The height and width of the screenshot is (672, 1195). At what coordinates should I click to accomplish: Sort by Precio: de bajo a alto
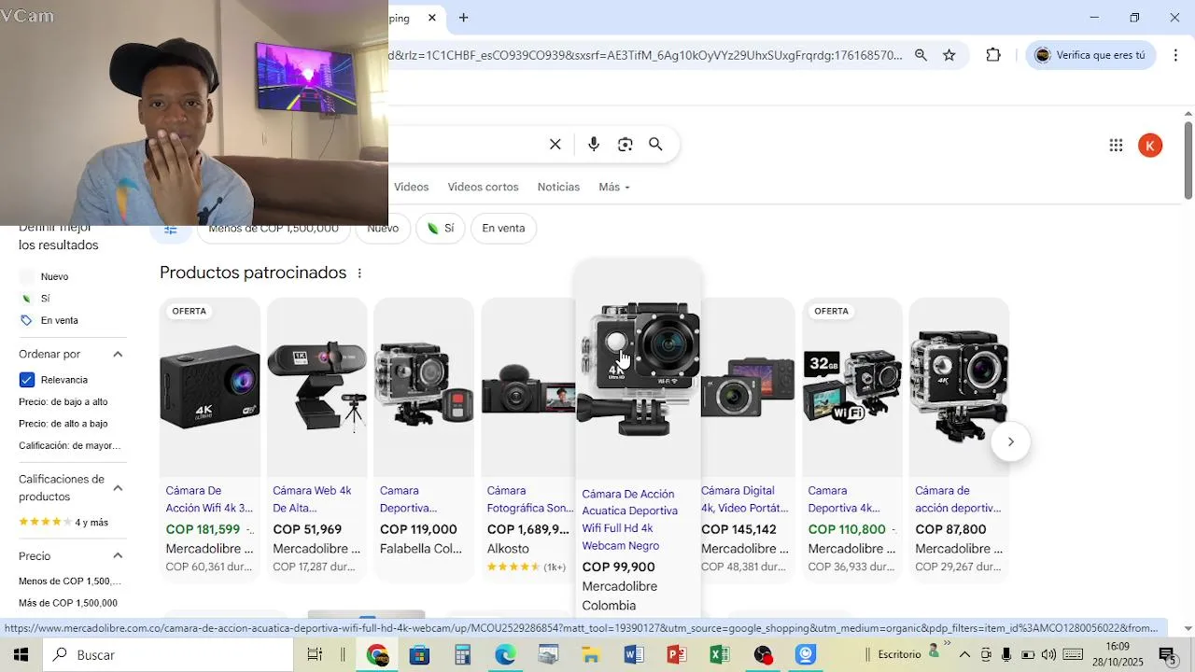(x=63, y=401)
